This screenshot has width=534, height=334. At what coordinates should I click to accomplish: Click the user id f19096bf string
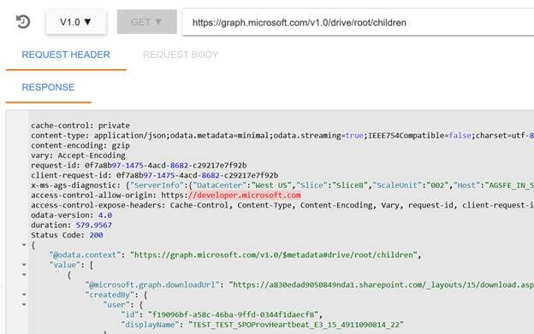[233, 314]
